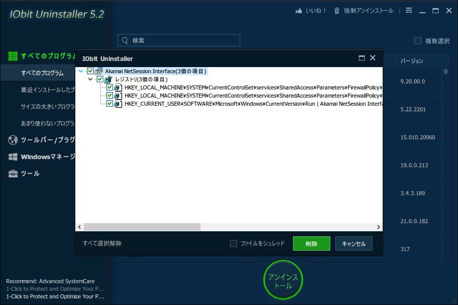This screenshot has height=305, width=458.
Task: Click version 15.010.20060 entry
Action: point(418,137)
